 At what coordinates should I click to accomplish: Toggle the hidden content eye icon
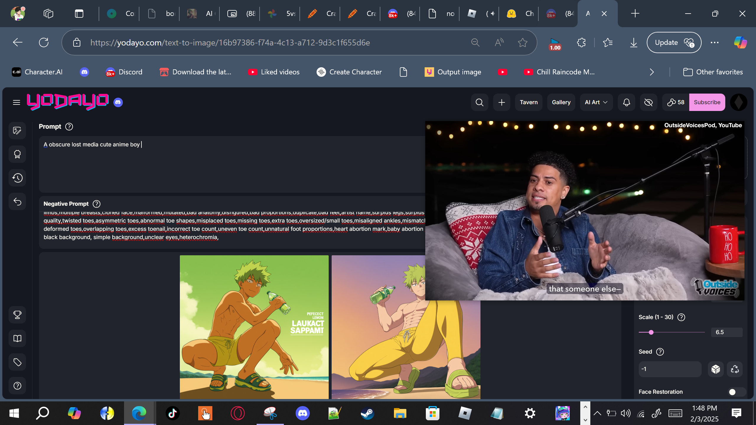(x=649, y=102)
